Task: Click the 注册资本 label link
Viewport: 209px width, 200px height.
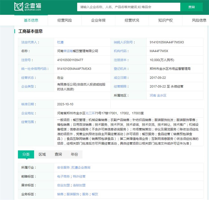Action: coord(120,60)
